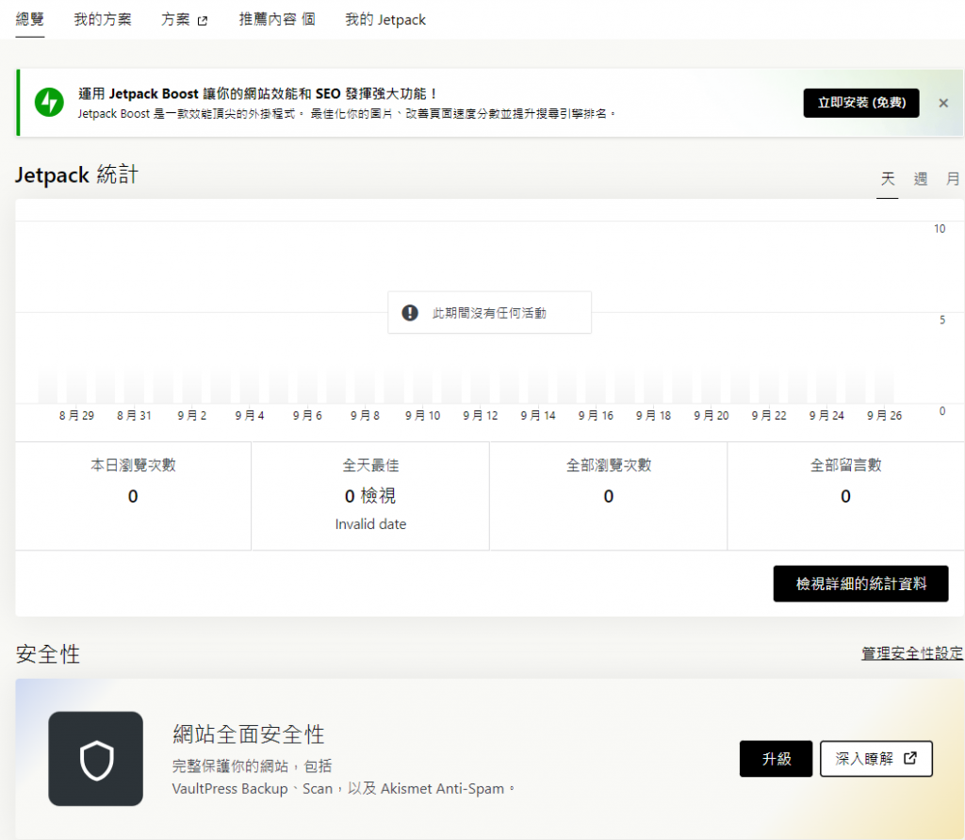This screenshot has width=965, height=840.
Task: Open the 總覽 overview tab
Action: [29, 19]
